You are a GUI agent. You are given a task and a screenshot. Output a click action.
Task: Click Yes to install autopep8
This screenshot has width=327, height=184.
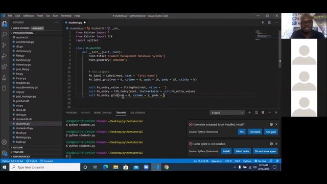coord(242,132)
